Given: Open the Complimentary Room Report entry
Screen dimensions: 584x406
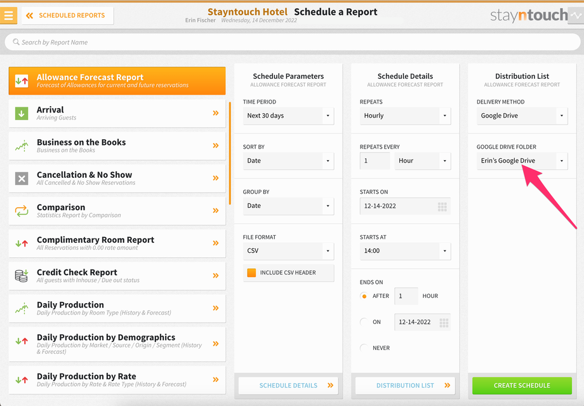Looking at the screenshot, I should pos(117,243).
